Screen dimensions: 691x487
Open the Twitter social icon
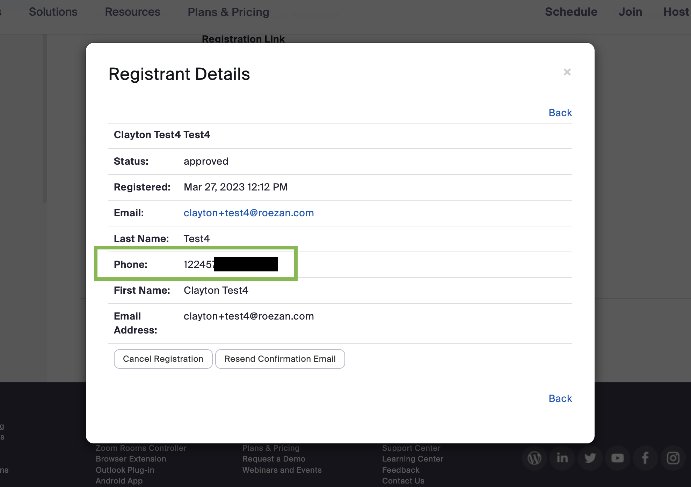tap(590, 458)
